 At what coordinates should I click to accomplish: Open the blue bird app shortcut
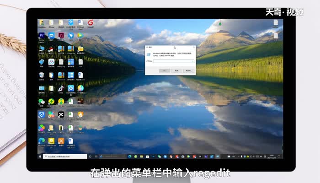[42, 62]
